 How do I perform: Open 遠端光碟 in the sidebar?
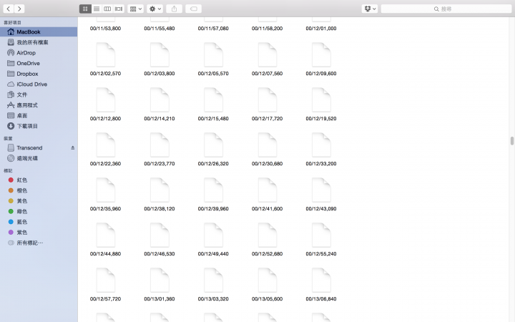coord(39,158)
